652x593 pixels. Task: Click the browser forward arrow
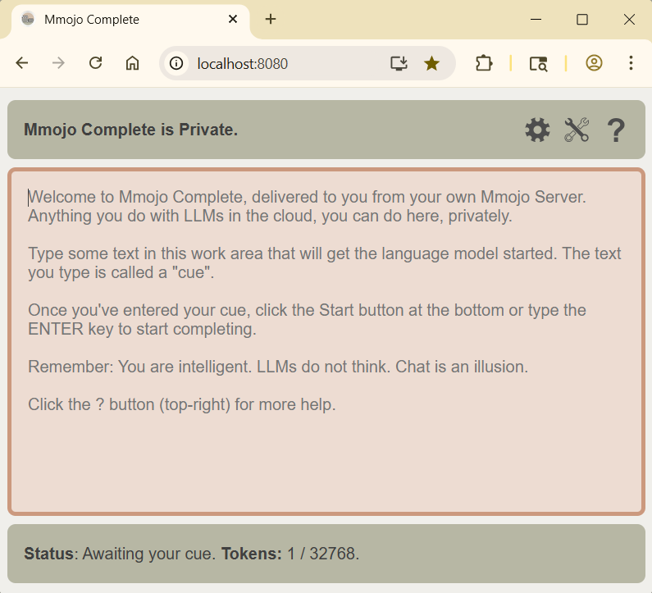58,63
